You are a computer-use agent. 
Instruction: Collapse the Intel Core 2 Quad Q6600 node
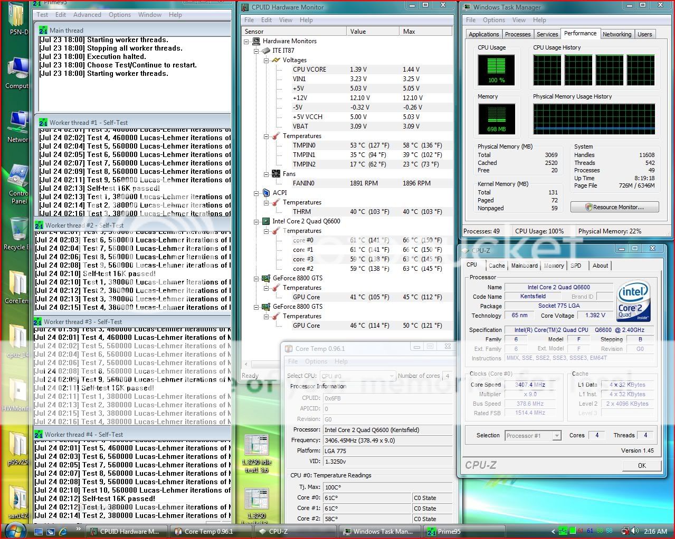coord(256,221)
